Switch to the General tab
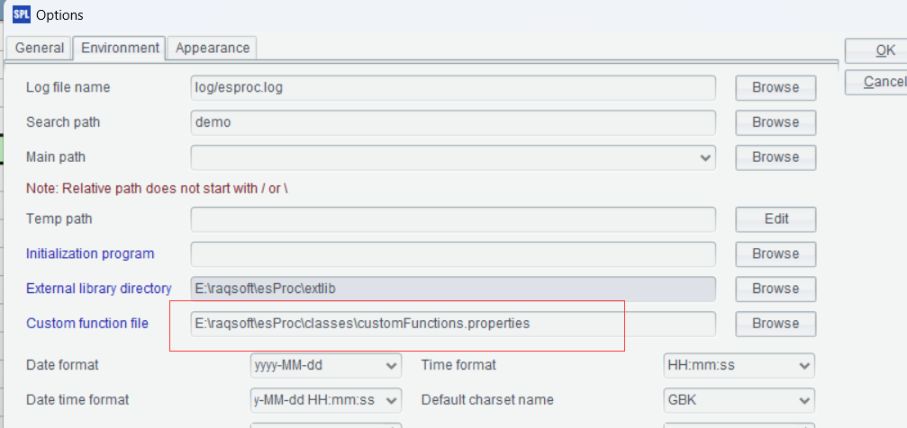This screenshot has height=428, width=907. point(40,49)
